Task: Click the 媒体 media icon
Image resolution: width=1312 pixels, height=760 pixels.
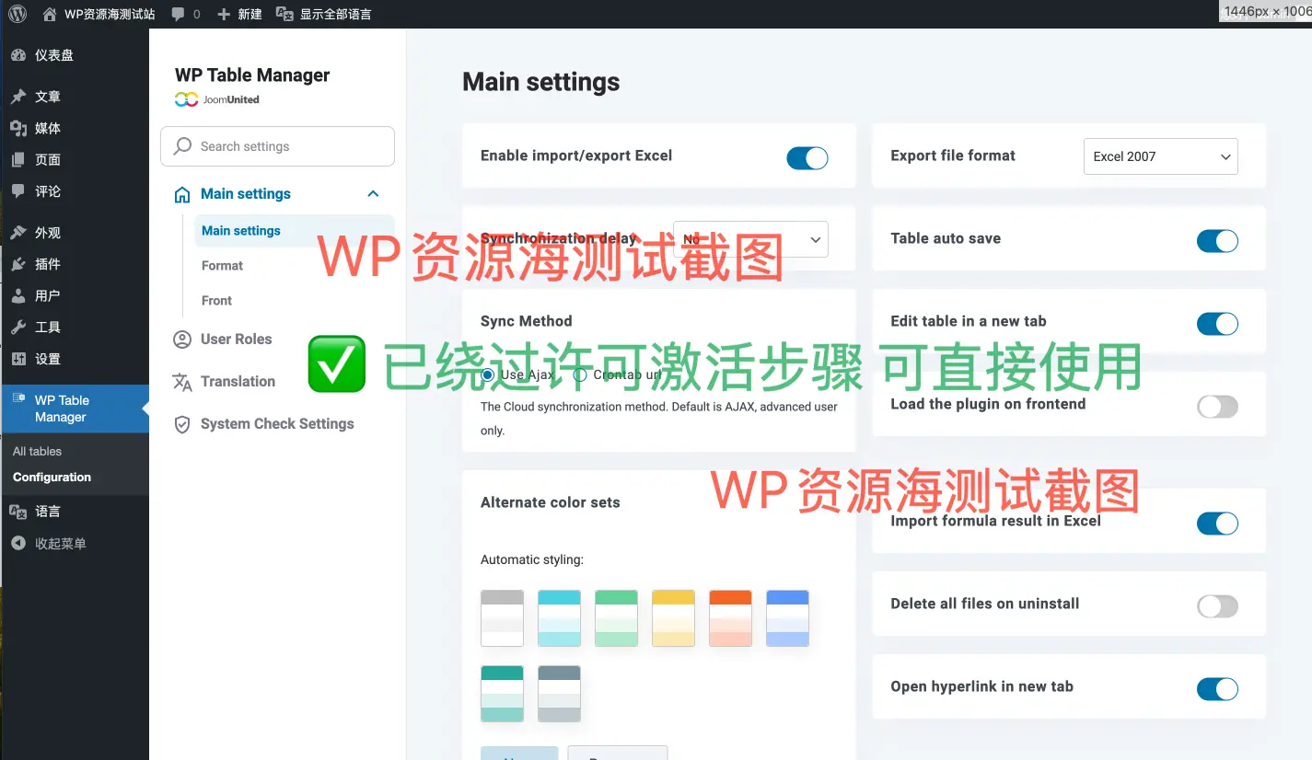Action: 18,128
